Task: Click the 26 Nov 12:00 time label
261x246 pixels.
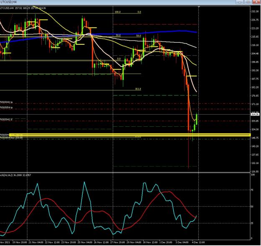Action: 101,242
